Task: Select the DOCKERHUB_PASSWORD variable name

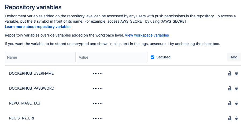Action: click(x=32, y=88)
